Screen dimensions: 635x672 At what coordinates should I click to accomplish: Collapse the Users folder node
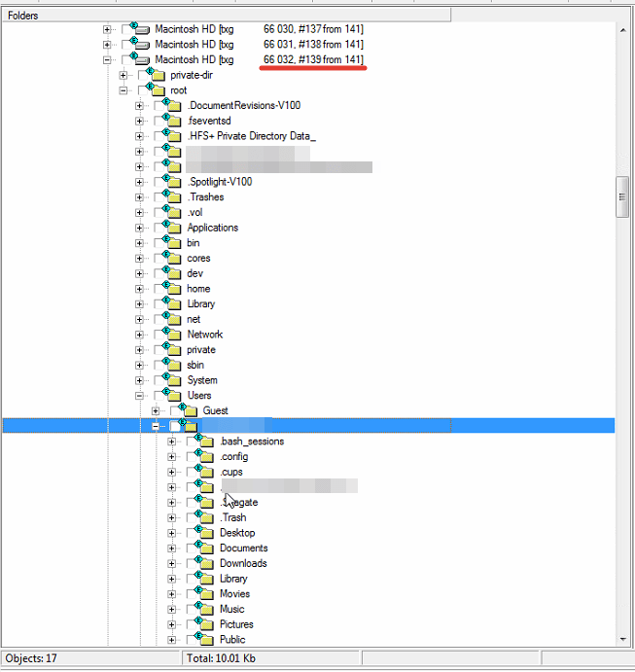[139, 396]
